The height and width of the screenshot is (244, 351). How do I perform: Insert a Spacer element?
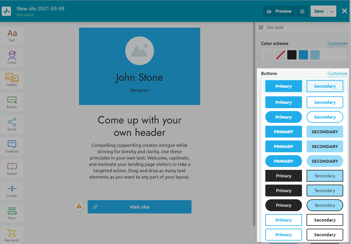[x=12, y=169]
